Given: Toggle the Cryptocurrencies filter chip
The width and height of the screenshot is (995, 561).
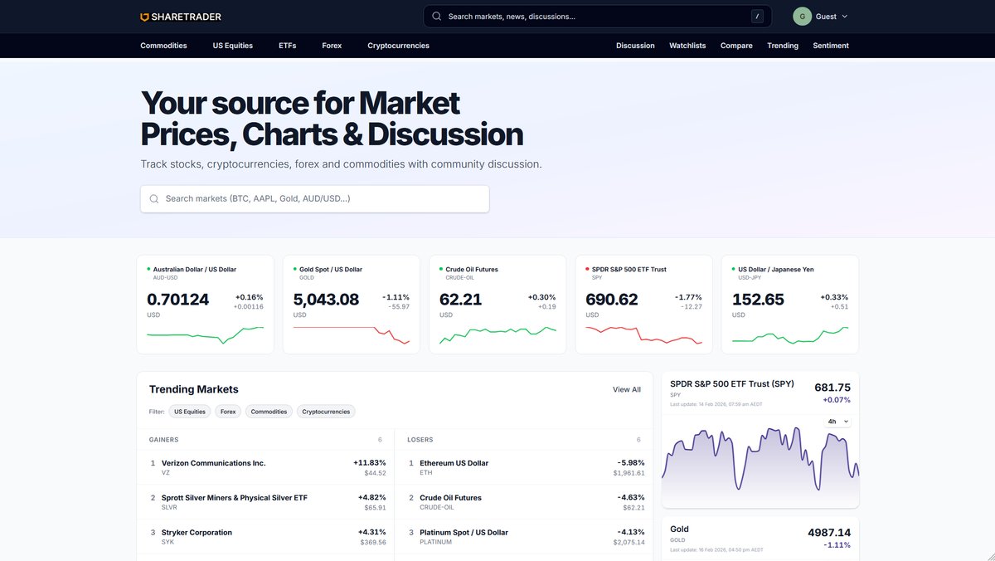Looking at the screenshot, I should coord(325,412).
